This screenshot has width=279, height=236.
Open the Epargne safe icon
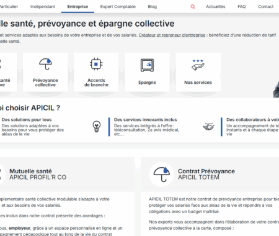(x=147, y=65)
